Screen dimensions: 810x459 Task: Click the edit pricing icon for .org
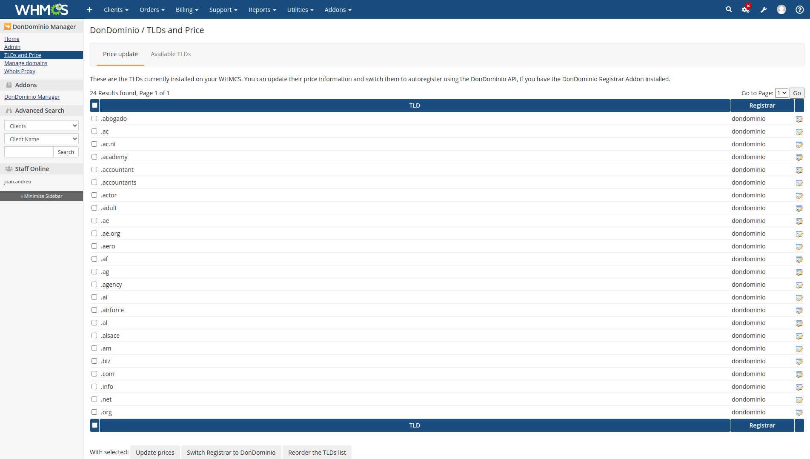tap(799, 413)
